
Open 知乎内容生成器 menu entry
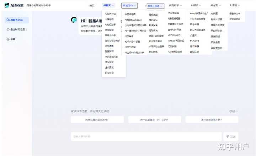132,42
